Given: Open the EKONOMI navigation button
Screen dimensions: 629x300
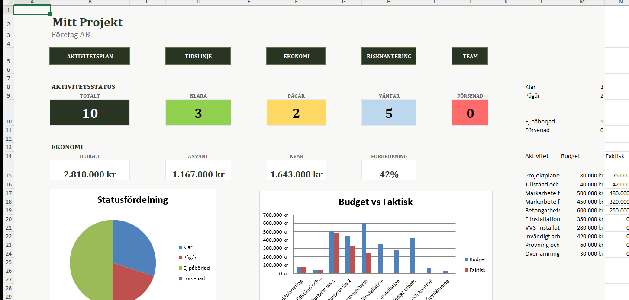Looking at the screenshot, I should [296, 56].
